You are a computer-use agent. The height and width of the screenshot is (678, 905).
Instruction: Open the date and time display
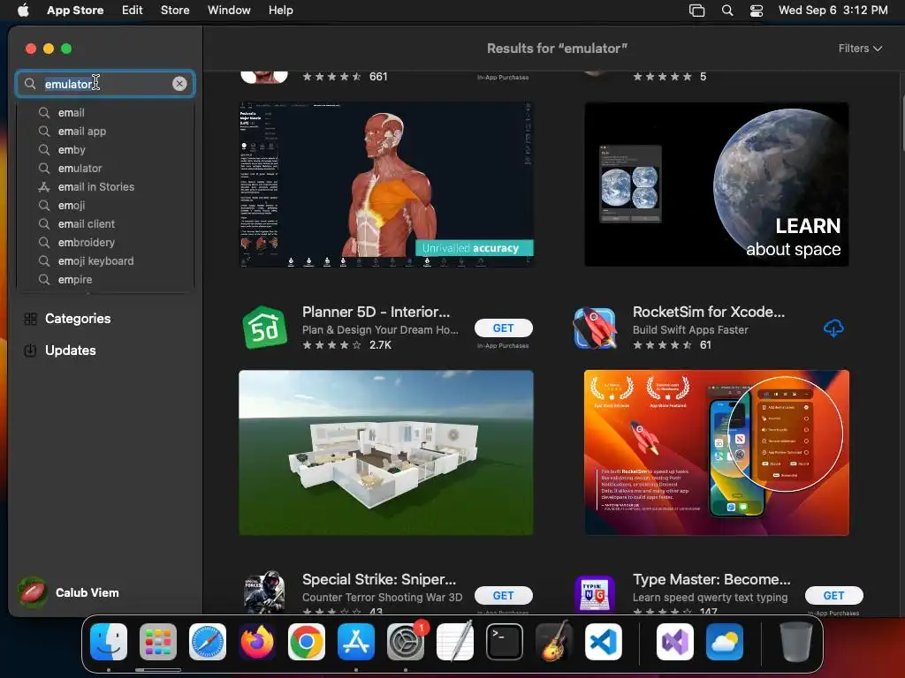click(833, 10)
